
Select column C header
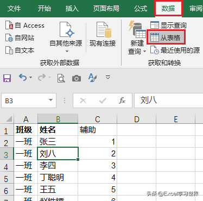[98, 119]
